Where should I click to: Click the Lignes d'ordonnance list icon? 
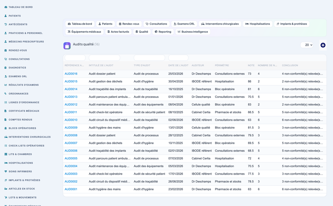(x=6, y=102)
